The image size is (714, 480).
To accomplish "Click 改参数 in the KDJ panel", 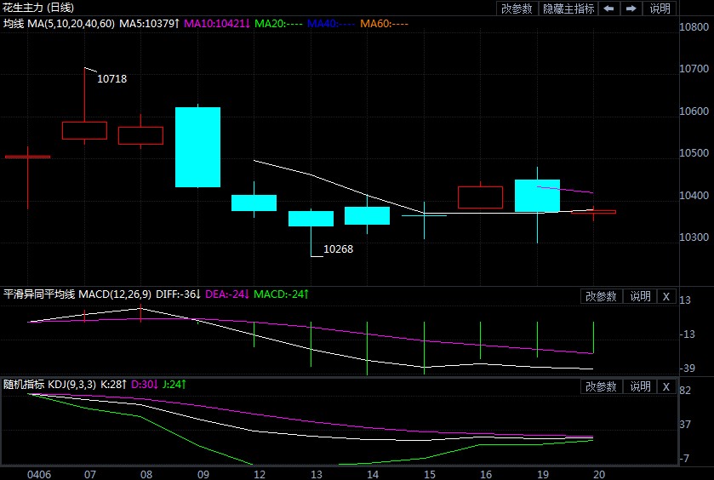I will [601, 386].
